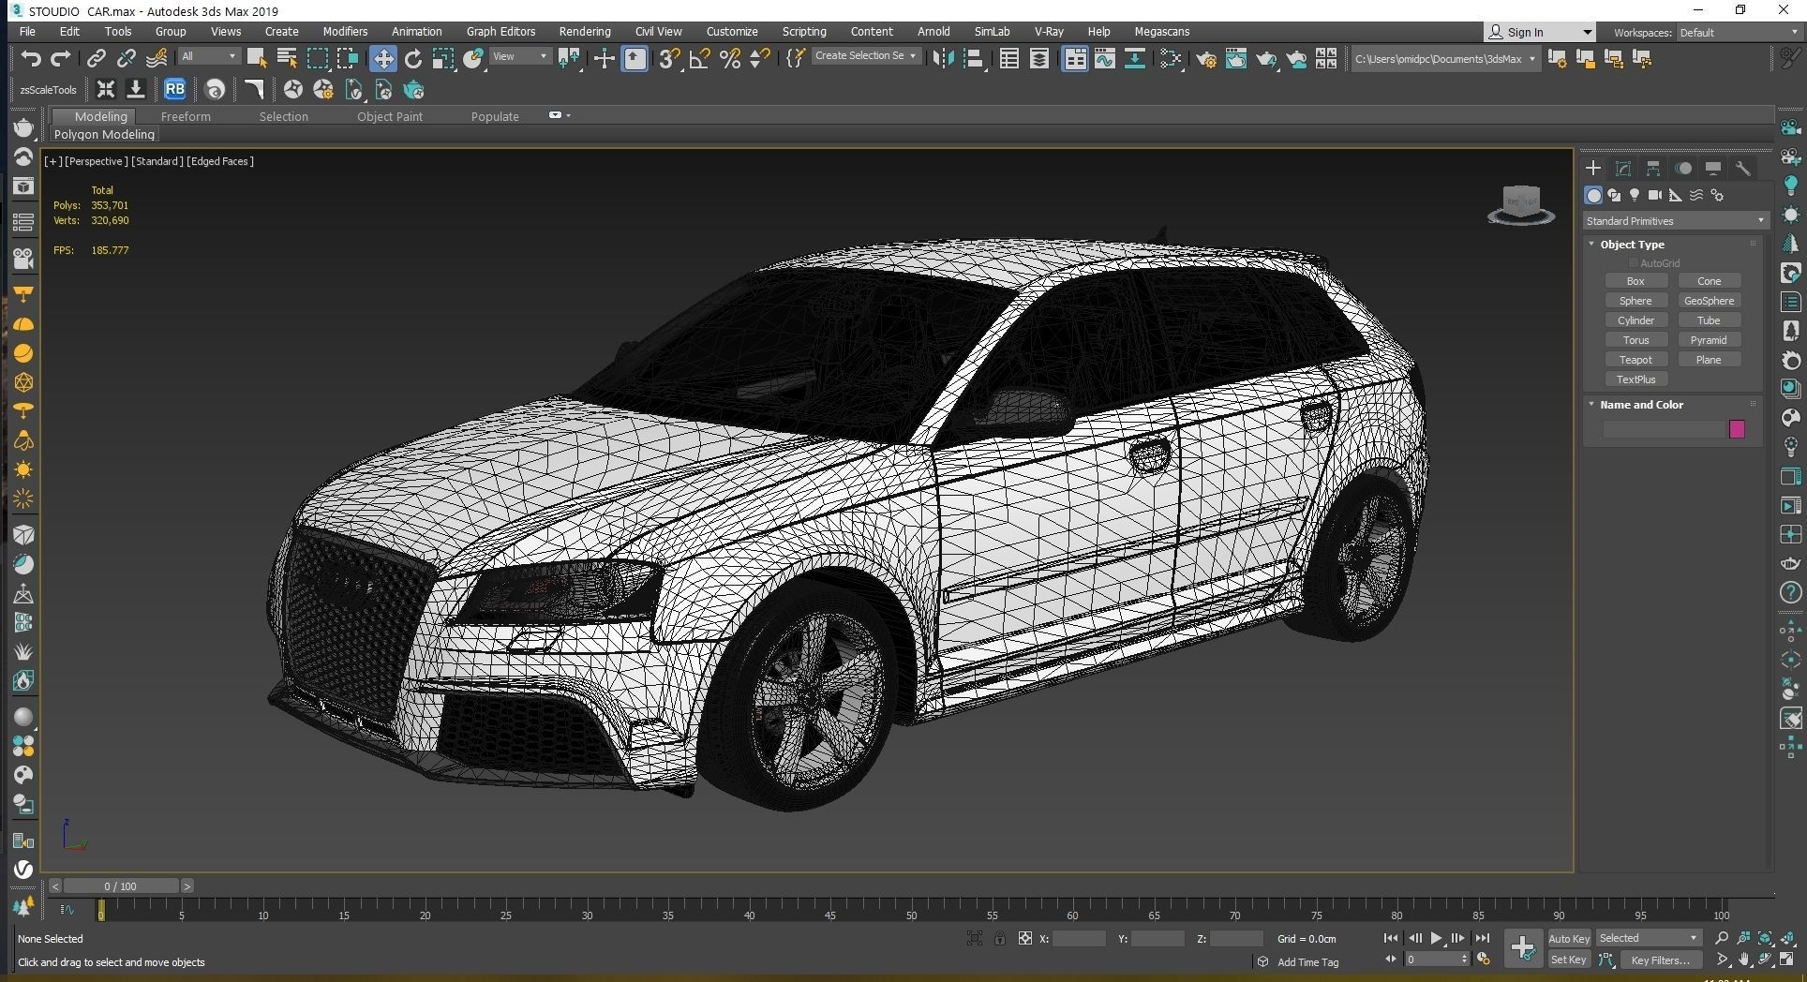Create a Box primitive button
Image resolution: width=1807 pixels, height=982 pixels.
(1635, 281)
